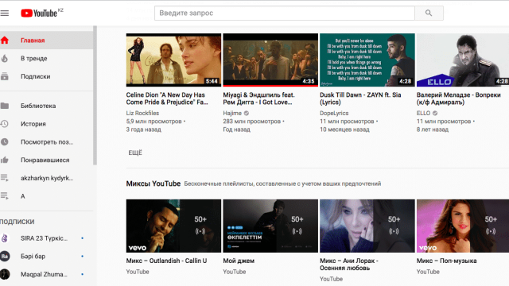Click verified badge next to ELLO
This screenshot has width=509, height=286.
pos(435,113)
